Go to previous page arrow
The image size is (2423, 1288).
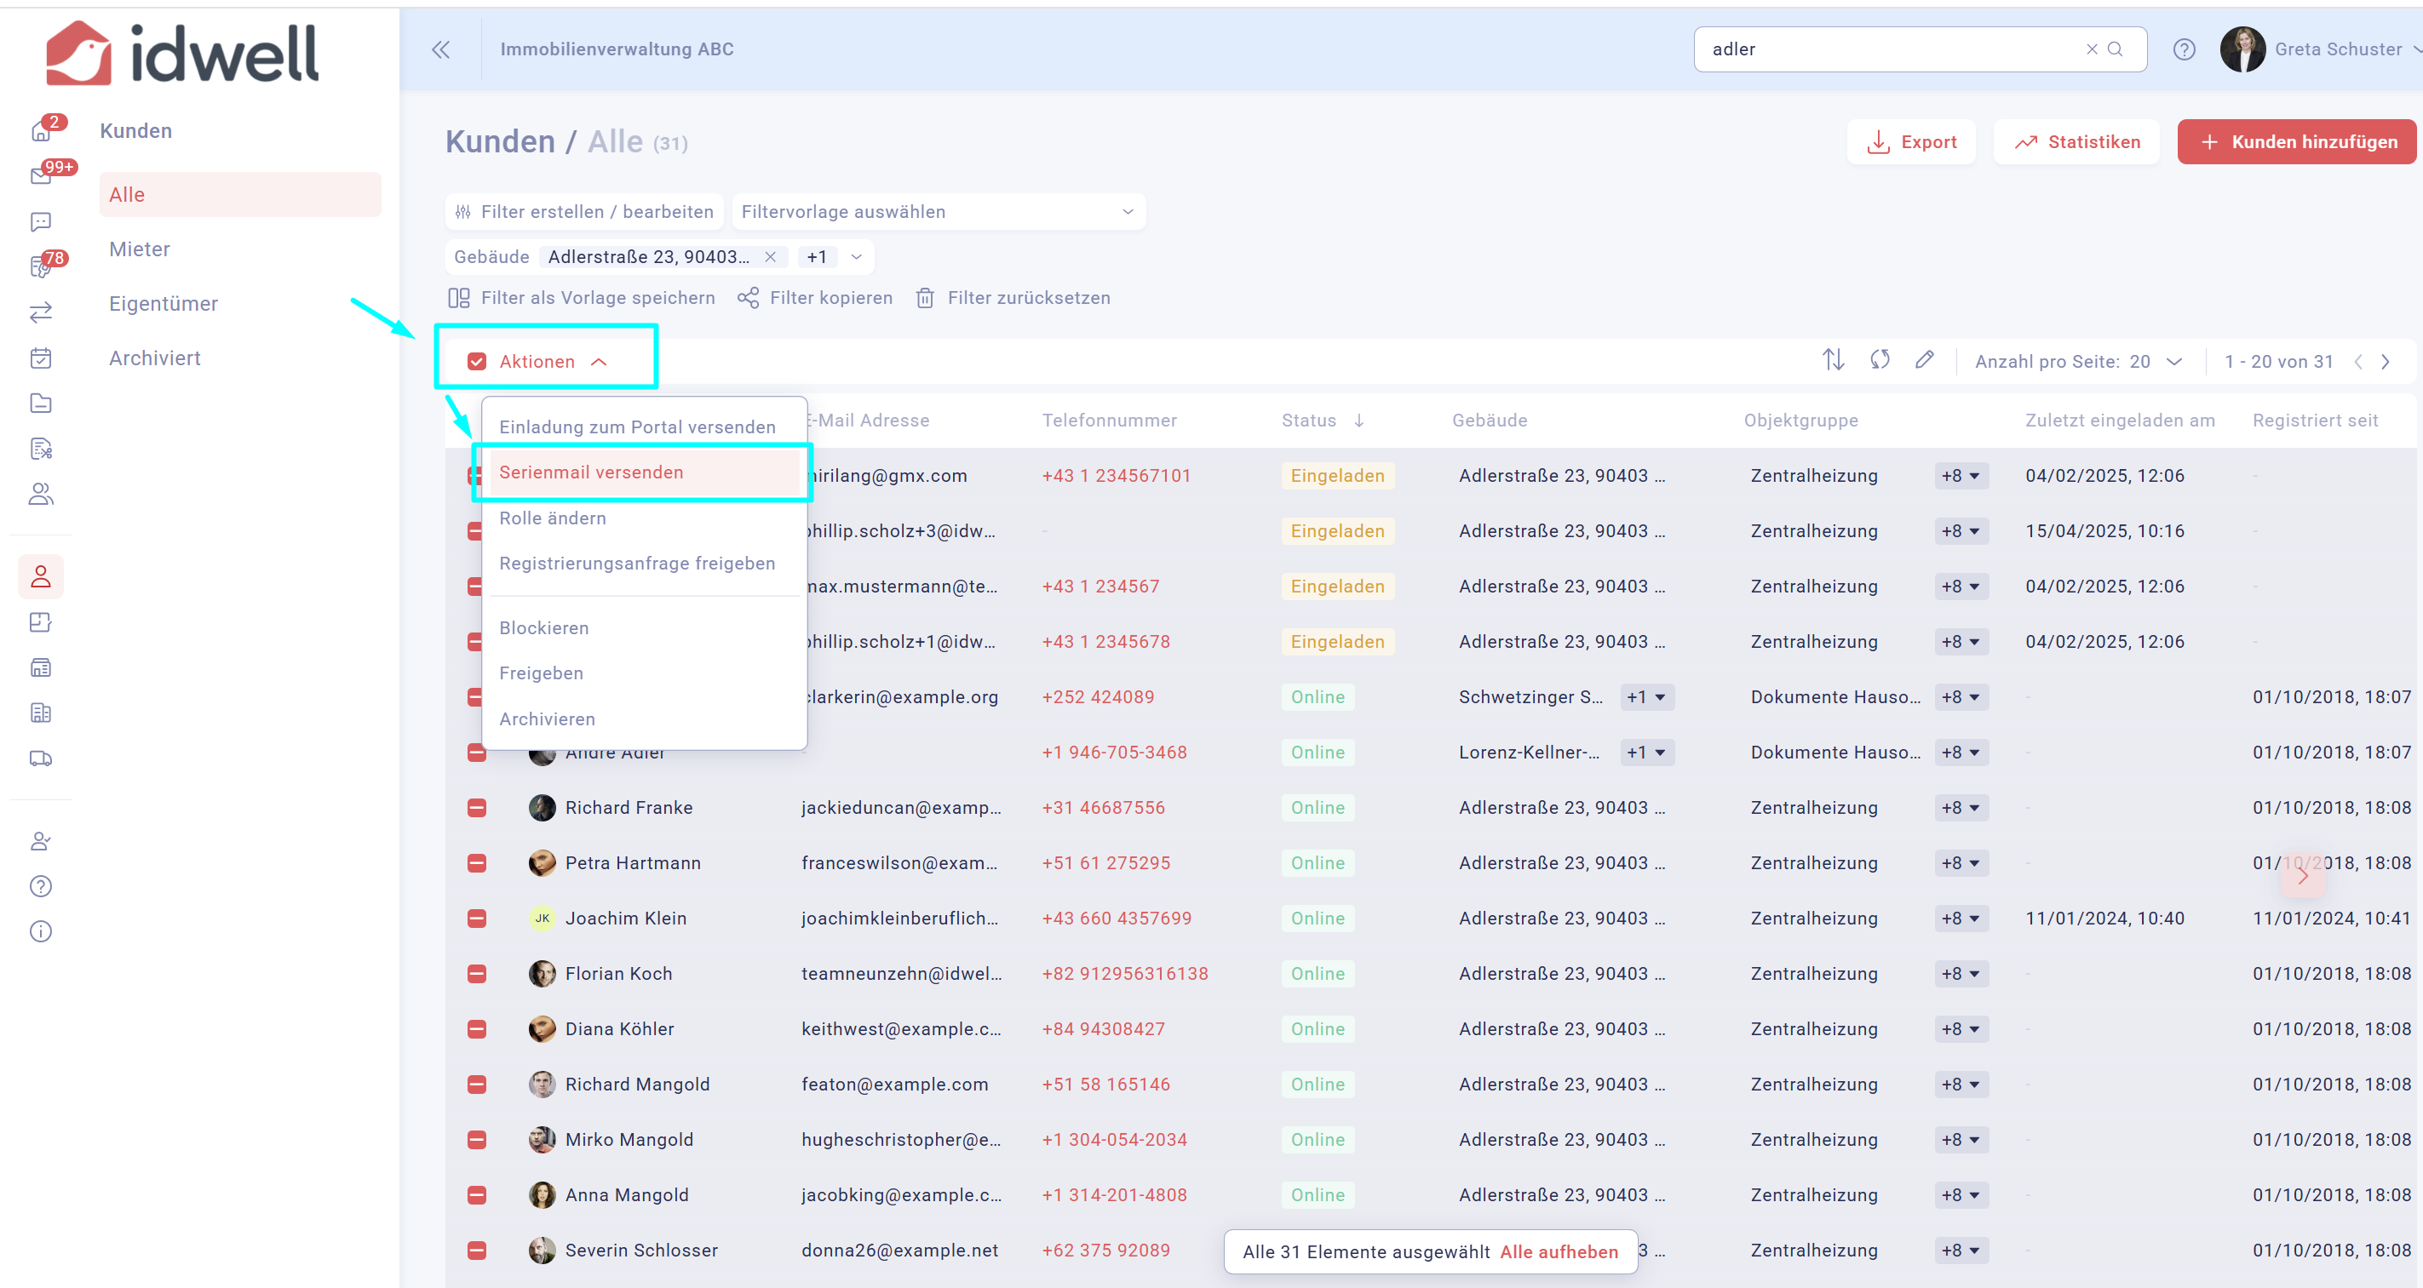point(2358,362)
